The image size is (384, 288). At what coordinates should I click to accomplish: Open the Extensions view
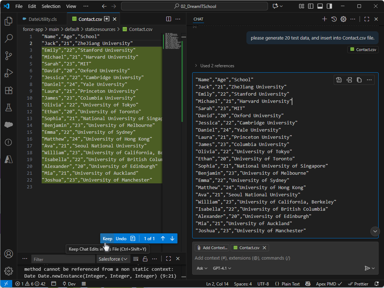tap(9, 90)
